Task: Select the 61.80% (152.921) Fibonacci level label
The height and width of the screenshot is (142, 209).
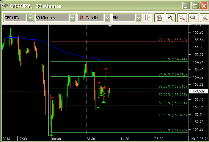Action: pyautogui.click(x=173, y=103)
